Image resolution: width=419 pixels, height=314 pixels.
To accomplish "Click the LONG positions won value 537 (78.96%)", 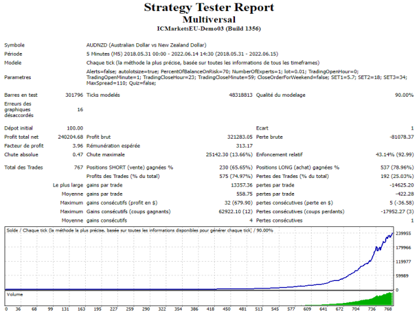I will (x=397, y=167).
